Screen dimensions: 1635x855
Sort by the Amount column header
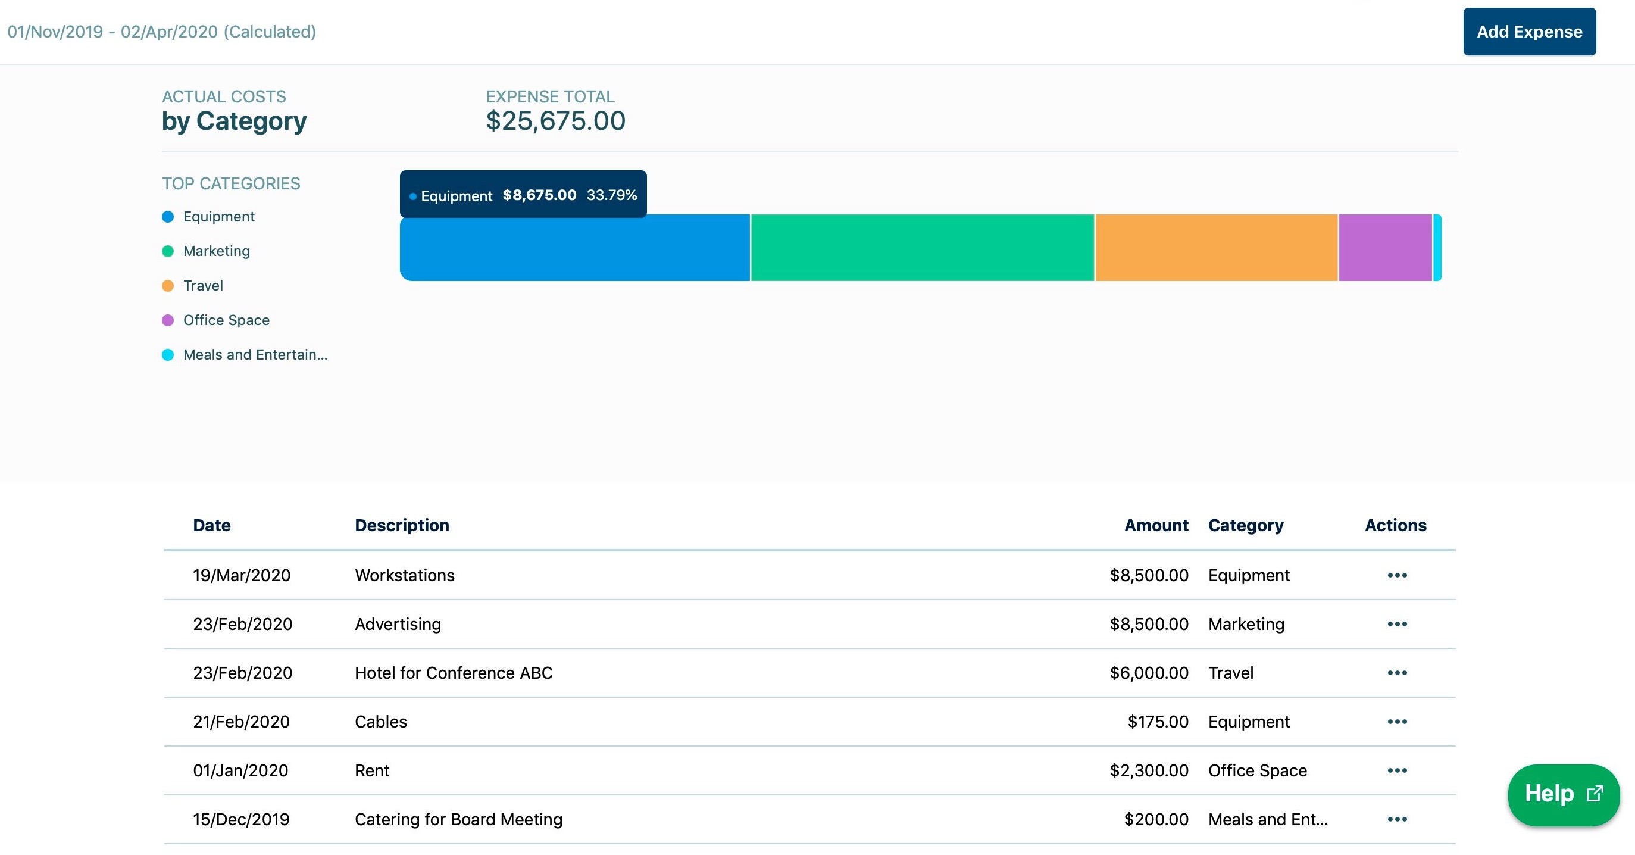tap(1156, 526)
